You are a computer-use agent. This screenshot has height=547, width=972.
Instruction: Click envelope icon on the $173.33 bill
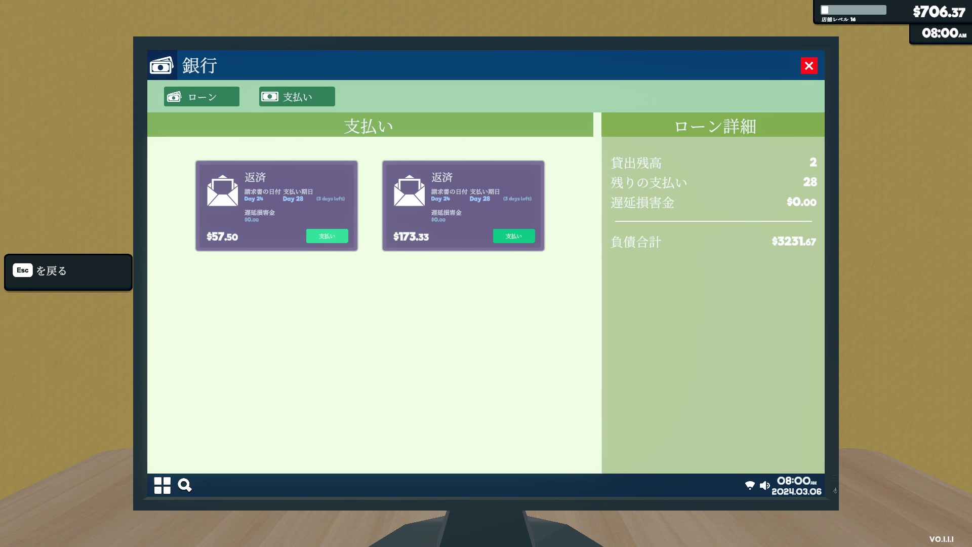(409, 191)
